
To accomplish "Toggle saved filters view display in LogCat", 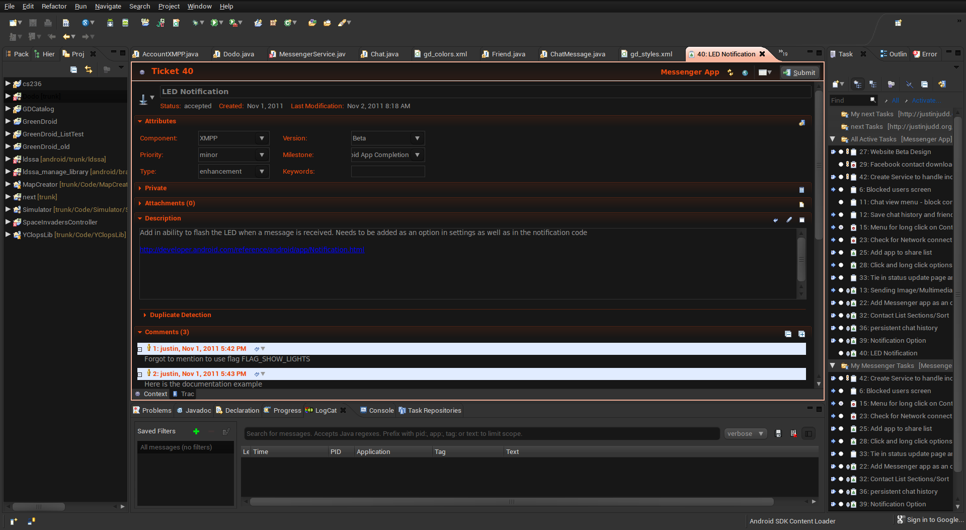I will (x=809, y=434).
